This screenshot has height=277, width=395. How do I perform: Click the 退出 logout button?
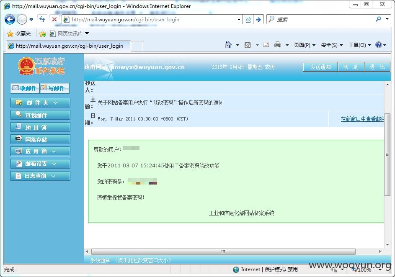(x=377, y=67)
